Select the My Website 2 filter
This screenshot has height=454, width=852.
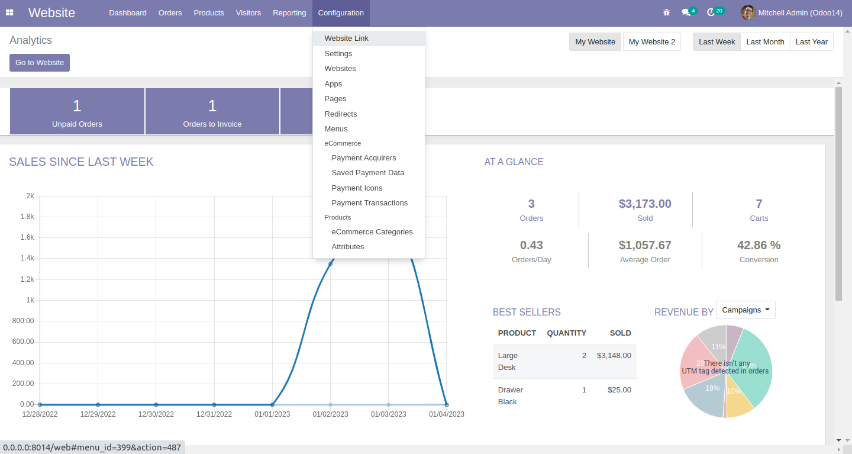click(651, 41)
